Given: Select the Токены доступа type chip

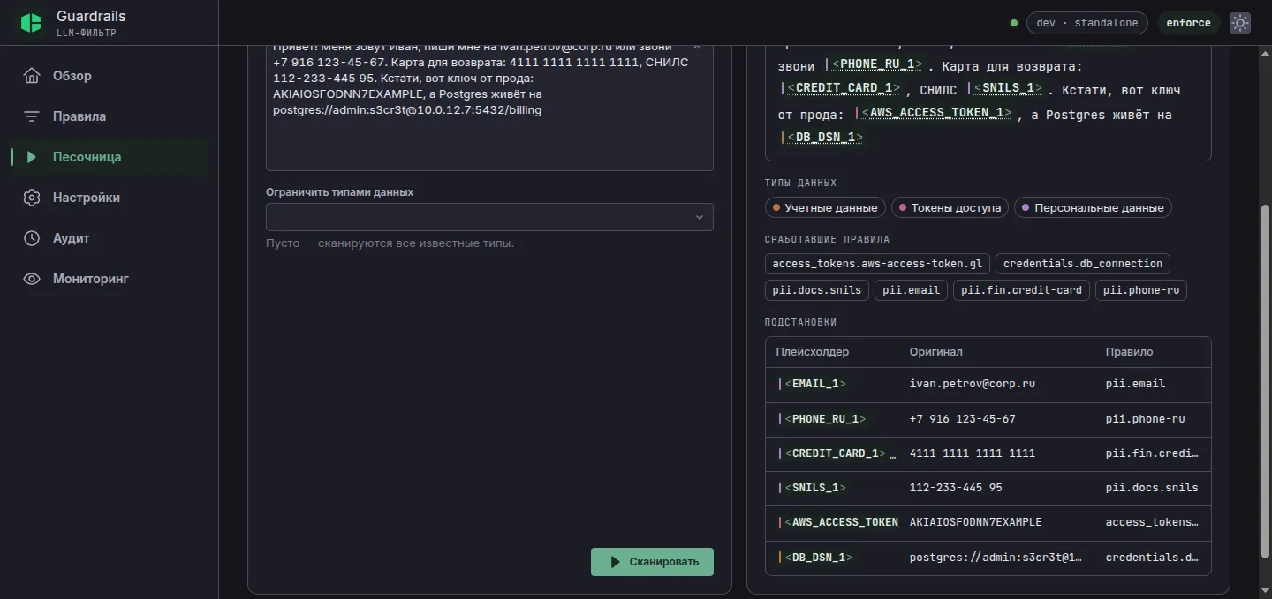Looking at the screenshot, I should tap(950, 207).
